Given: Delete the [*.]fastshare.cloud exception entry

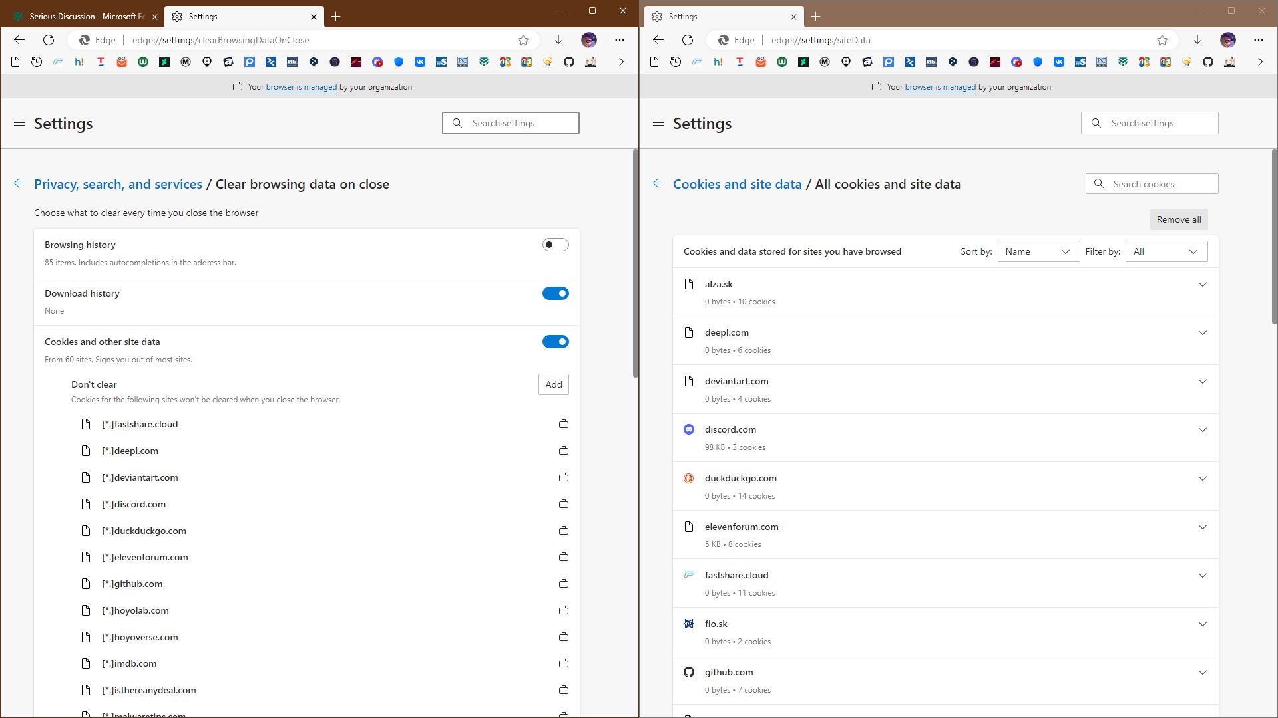Looking at the screenshot, I should tap(564, 424).
